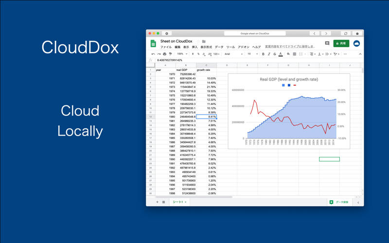Click the print icon
The height and width of the screenshot is (243, 389).
164,54
